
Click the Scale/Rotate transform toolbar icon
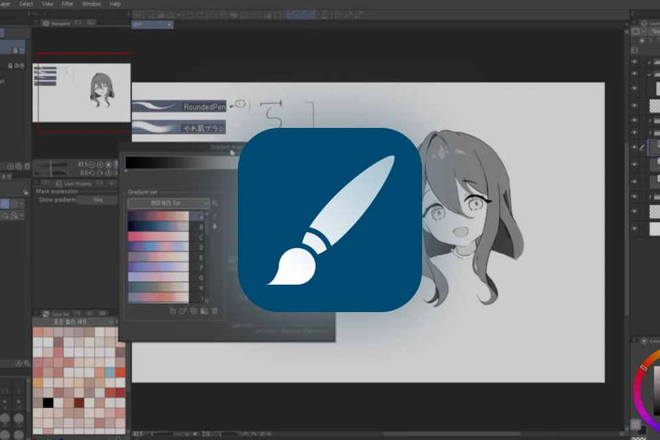click(x=244, y=14)
